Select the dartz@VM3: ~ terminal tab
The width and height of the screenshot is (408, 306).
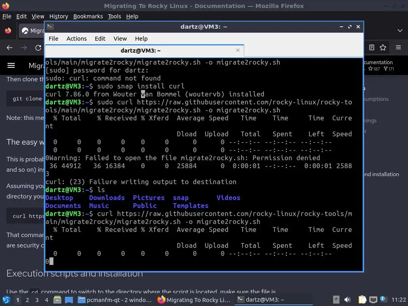point(141,51)
